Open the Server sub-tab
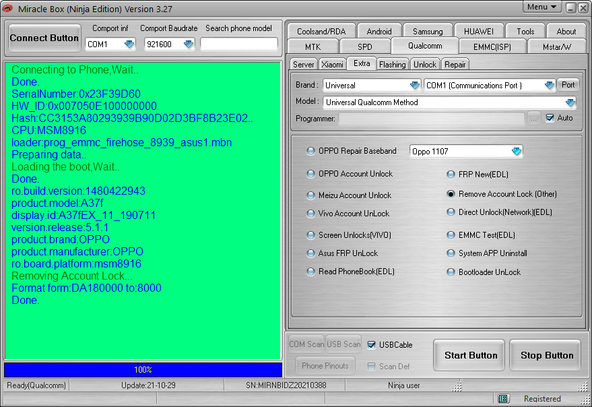The height and width of the screenshot is (407, 592). point(304,65)
